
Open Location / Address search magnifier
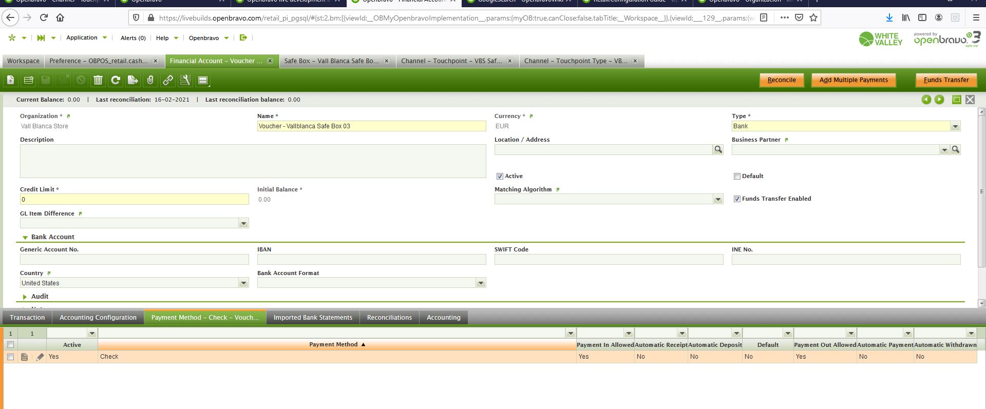click(718, 149)
